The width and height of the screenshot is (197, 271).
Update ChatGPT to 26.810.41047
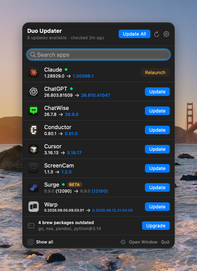(x=157, y=92)
